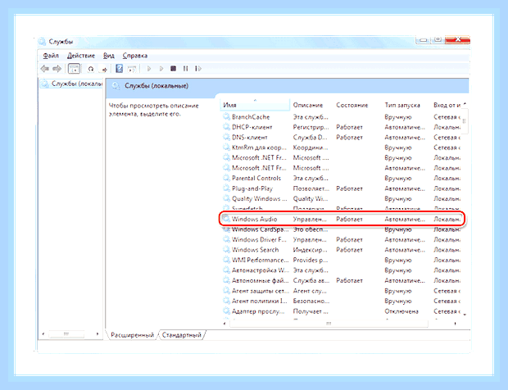Click the gear icon beside Windows Audio

point(226,219)
